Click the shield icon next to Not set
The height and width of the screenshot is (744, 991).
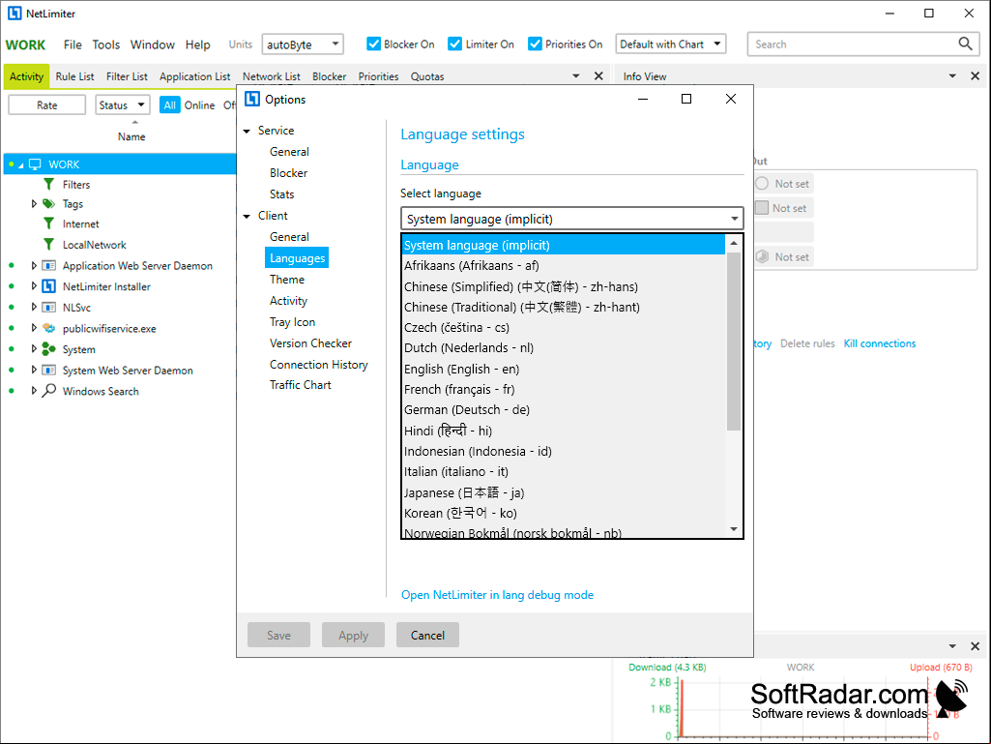coord(762,256)
